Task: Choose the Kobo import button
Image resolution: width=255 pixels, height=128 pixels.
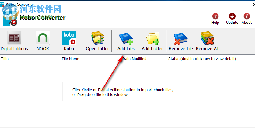Action: (69, 41)
